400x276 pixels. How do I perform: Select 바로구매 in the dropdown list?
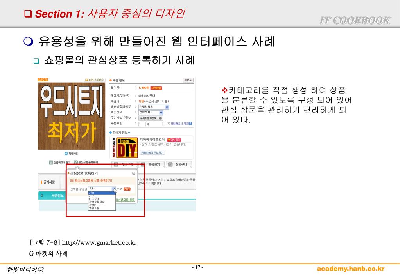(102, 199)
